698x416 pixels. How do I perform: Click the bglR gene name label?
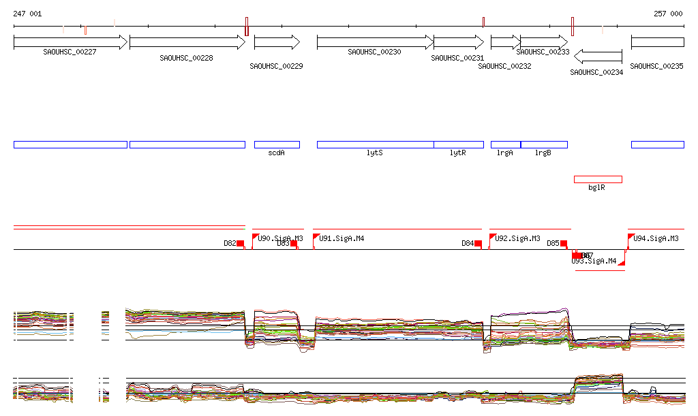(x=596, y=187)
